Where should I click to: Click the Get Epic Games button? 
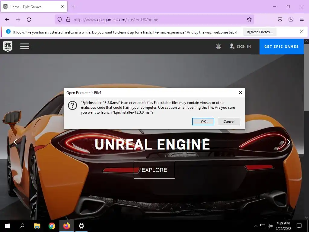coord(282,47)
